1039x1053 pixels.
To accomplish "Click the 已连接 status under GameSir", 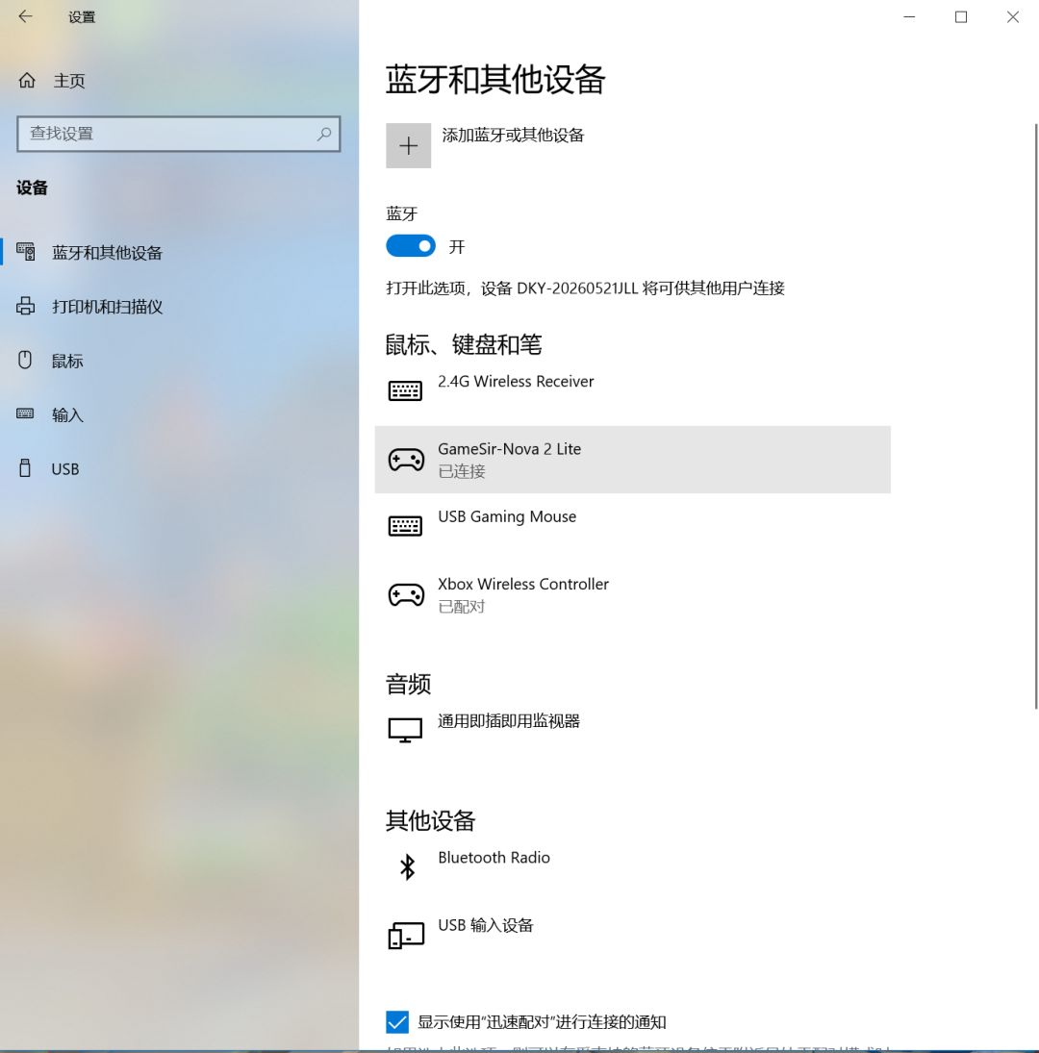I will tap(462, 471).
